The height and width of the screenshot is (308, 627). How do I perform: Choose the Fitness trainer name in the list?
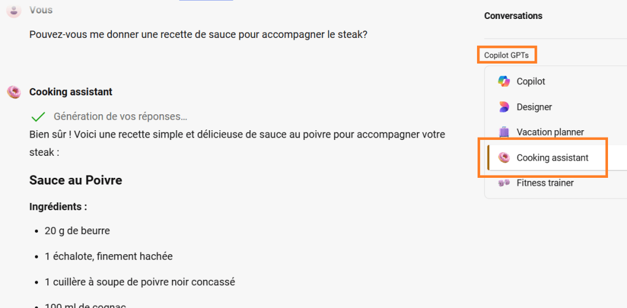pyautogui.click(x=545, y=183)
